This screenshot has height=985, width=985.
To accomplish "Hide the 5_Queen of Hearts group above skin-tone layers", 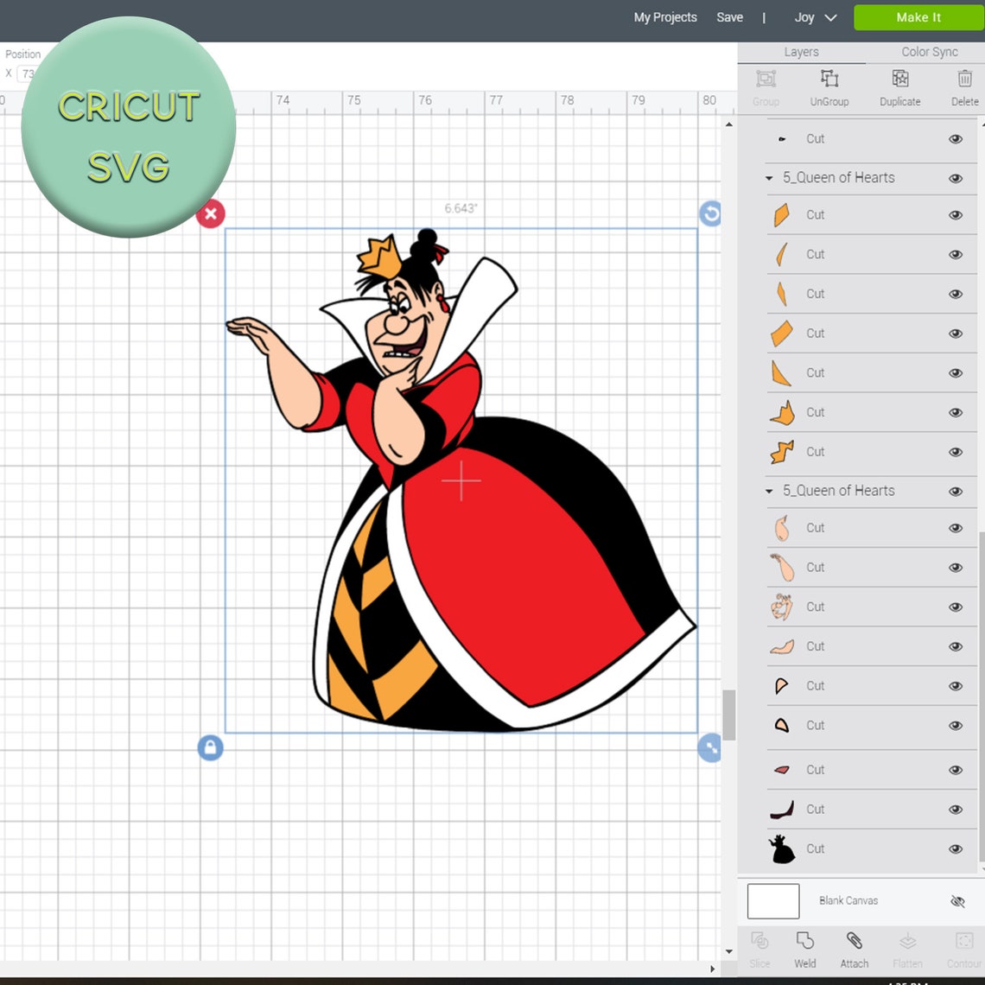I will (x=956, y=492).
